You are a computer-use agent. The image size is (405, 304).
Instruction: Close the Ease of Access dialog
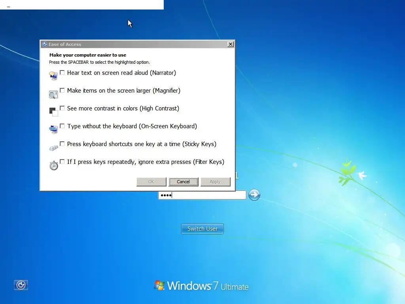(x=231, y=44)
